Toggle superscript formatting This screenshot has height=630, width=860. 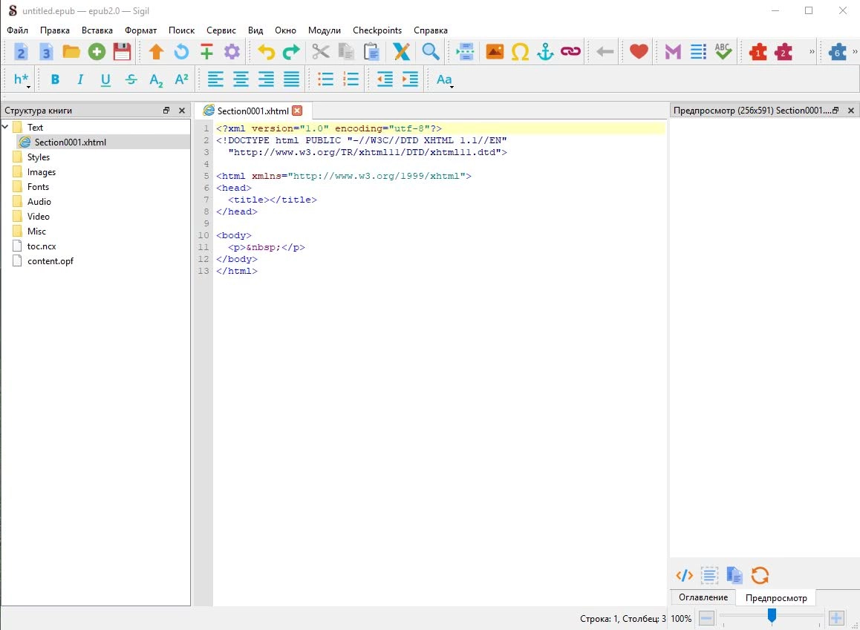[x=181, y=79]
